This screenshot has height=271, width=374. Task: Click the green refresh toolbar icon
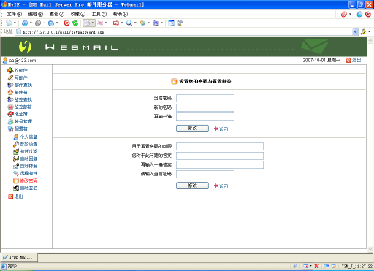coord(75,23)
